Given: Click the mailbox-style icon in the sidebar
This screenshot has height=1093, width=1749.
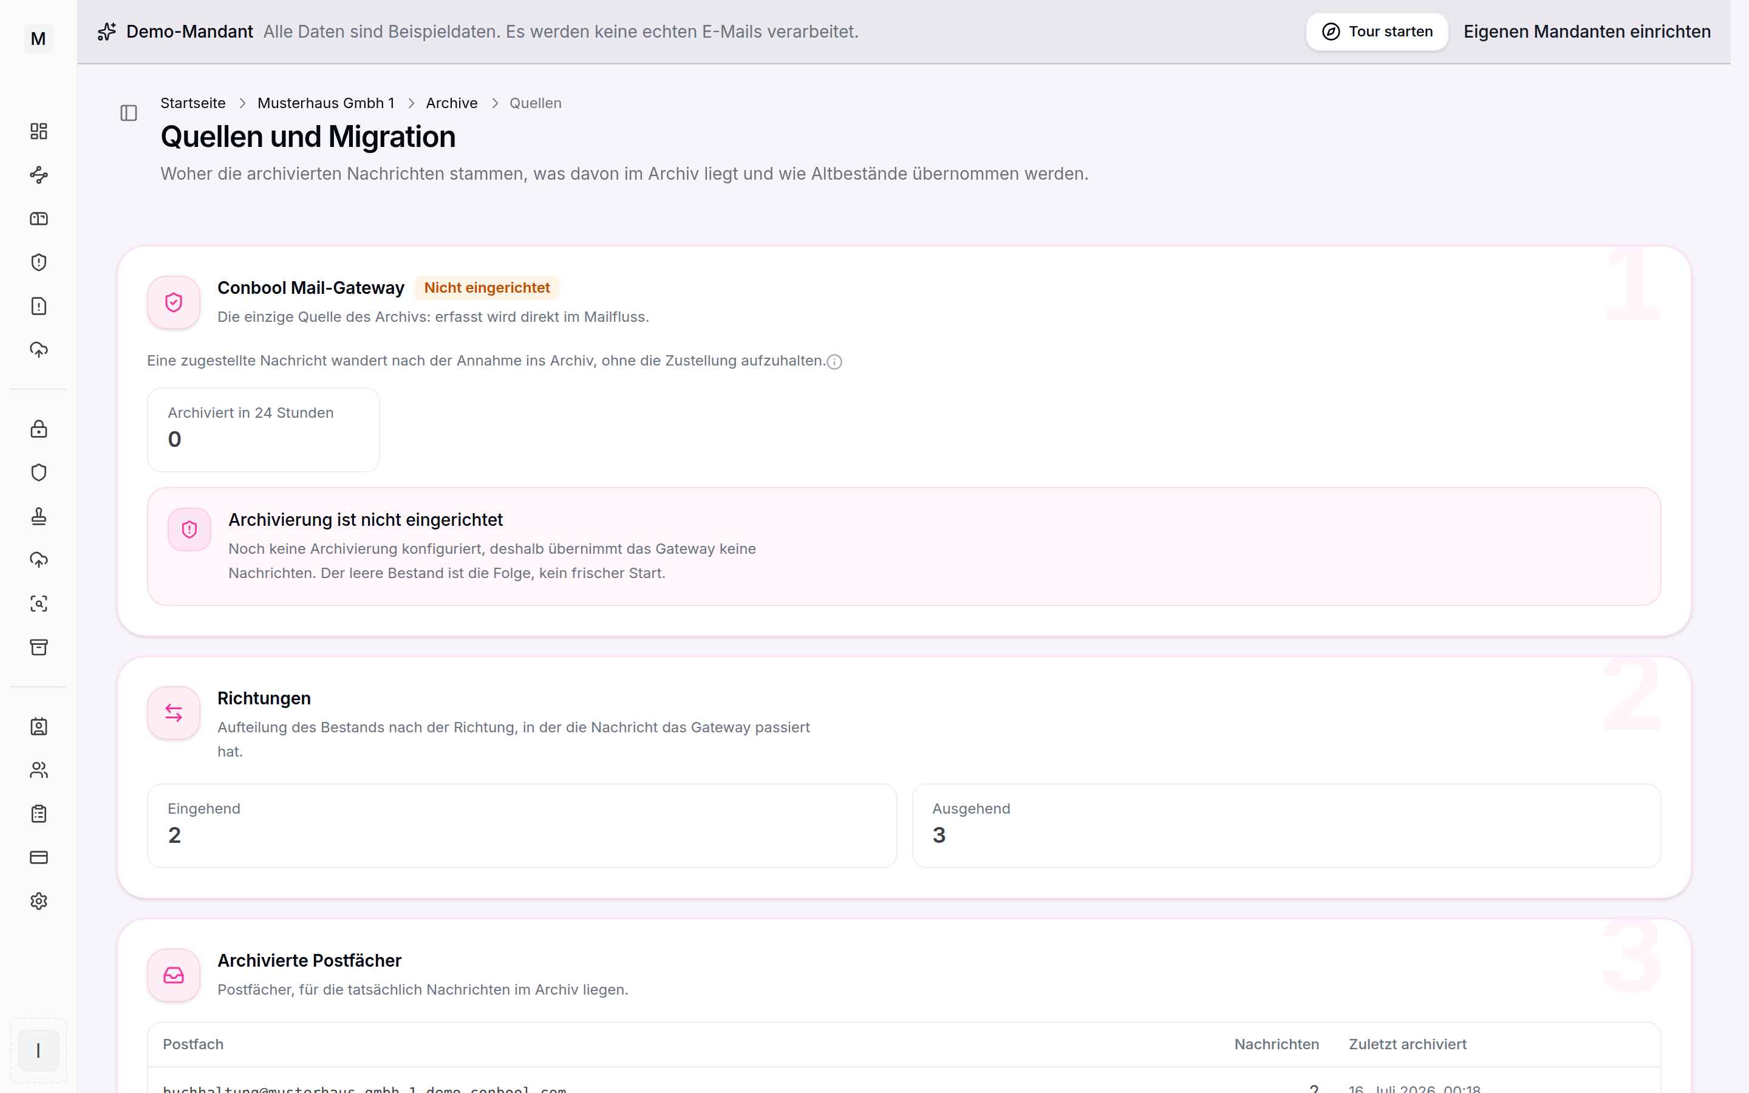Looking at the screenshot, I should (38, 219).
